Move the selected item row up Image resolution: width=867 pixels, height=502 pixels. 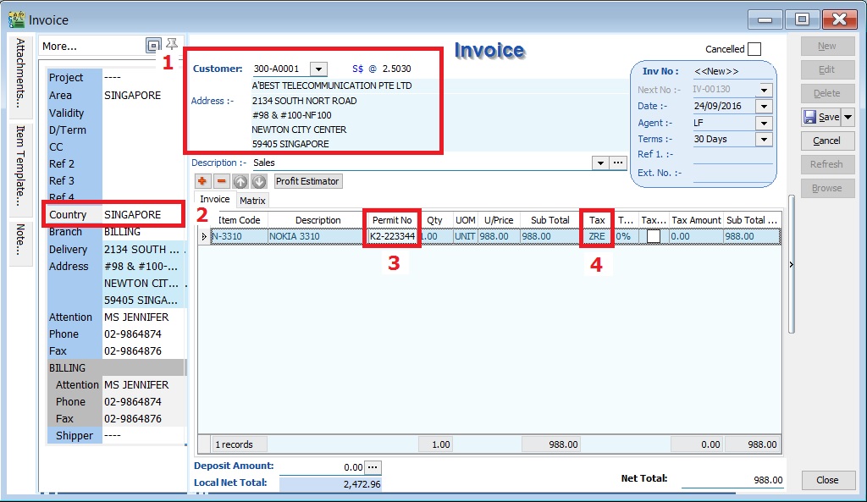(241, 180)
